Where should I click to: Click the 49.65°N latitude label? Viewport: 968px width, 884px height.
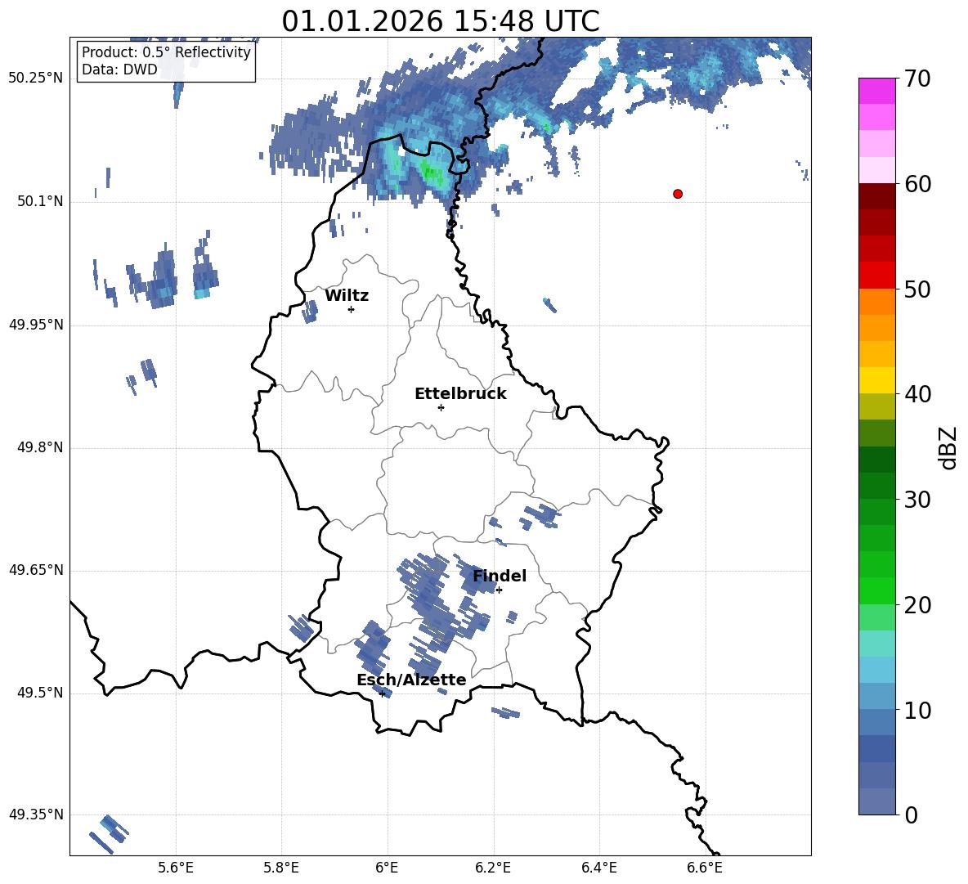[36, 570]
